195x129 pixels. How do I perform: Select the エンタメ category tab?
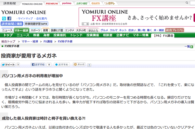click(x=69, y=30)
